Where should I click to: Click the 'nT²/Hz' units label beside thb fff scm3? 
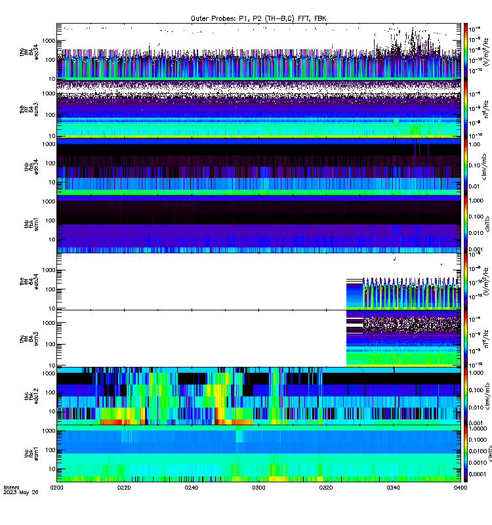pyautogui.click(x=486, y=109)
